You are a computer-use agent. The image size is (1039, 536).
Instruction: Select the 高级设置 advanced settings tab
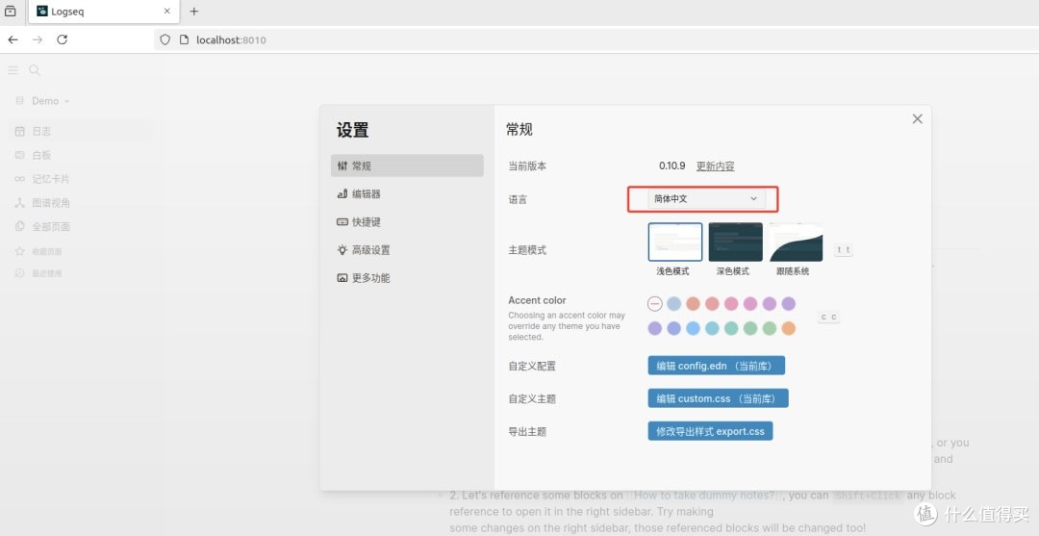(407, 250)
